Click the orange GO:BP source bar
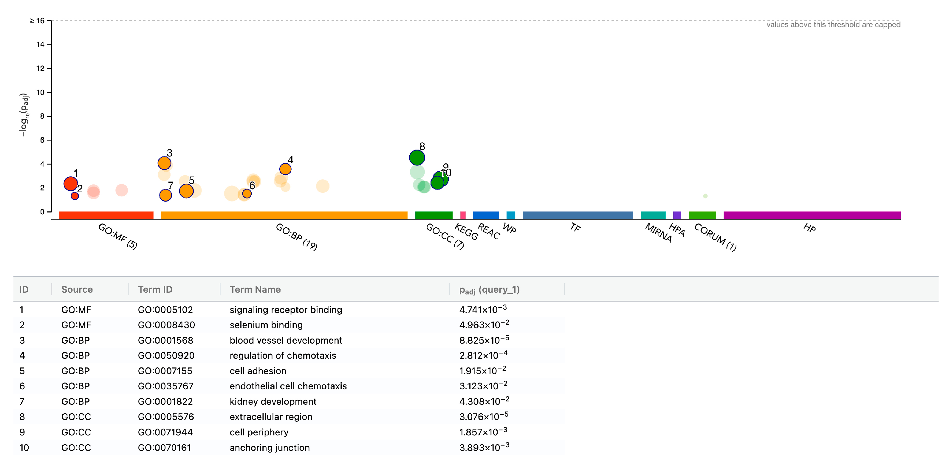Image resolution: width=952 pixels, height=464 pixels. tap(284, 215)
